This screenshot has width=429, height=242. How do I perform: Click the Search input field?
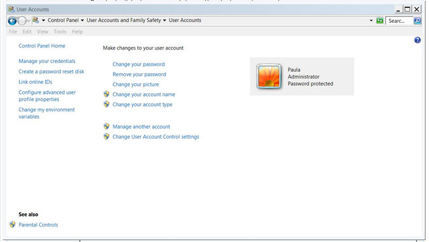400,21
